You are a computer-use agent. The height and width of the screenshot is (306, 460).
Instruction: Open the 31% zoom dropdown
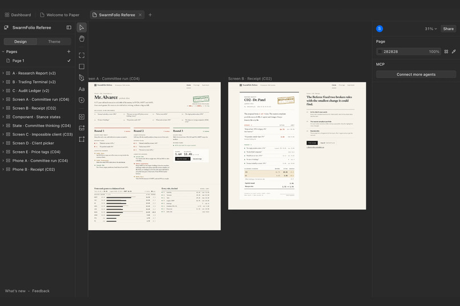[x=431, y=28]
